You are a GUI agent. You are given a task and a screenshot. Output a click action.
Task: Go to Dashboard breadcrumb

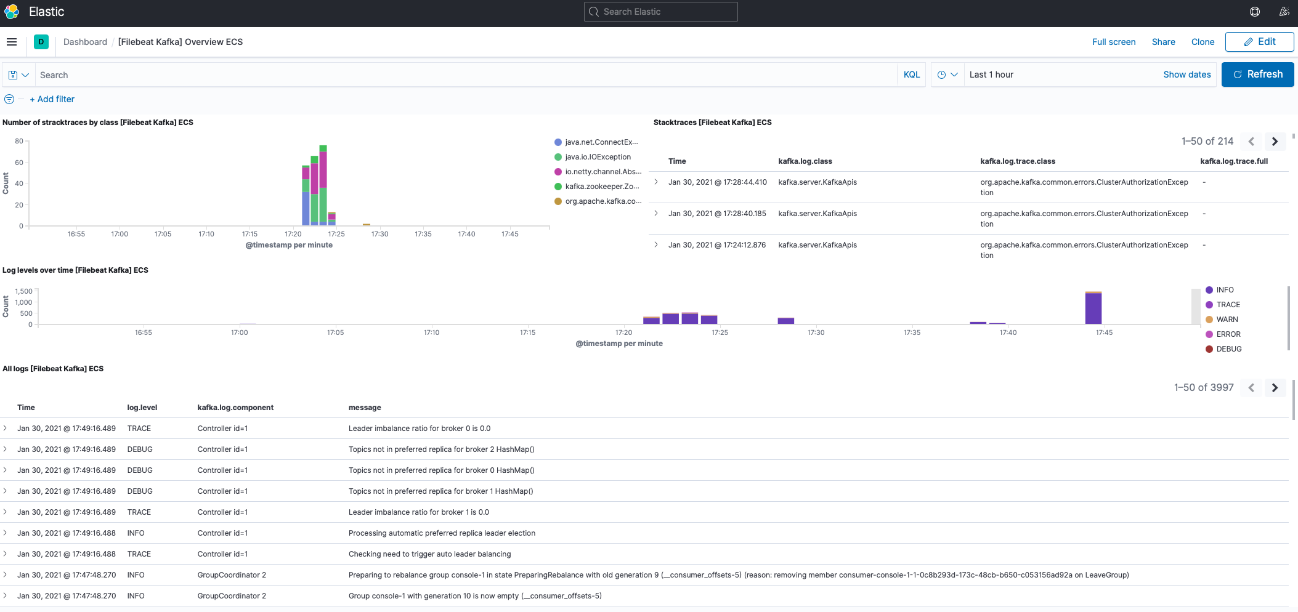tap(85, 42)
